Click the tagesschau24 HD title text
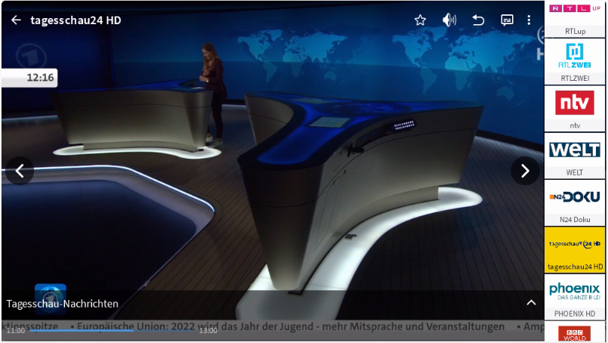Image resolution: width=608 pixels, height=343 pixels. 76,20
